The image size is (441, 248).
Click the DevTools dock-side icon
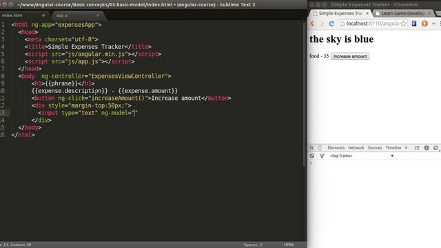click(x=435, y=148)
